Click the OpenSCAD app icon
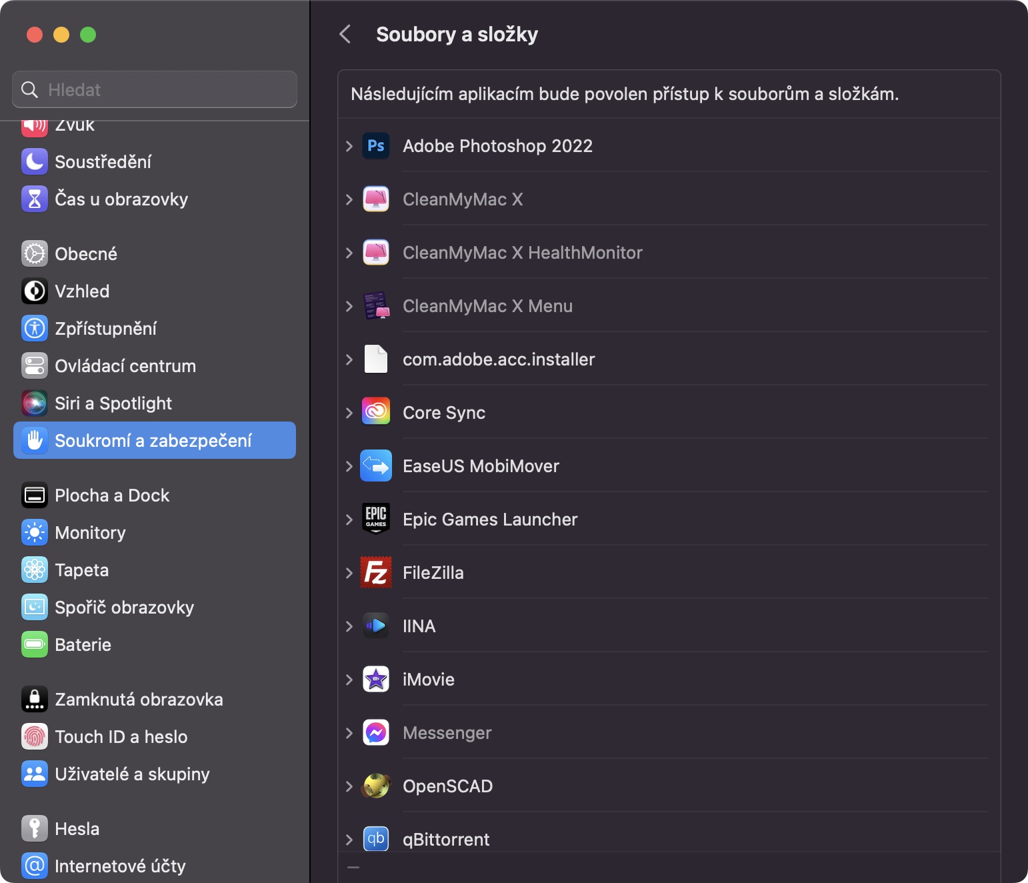1028x883 pixels. (376, 786)
